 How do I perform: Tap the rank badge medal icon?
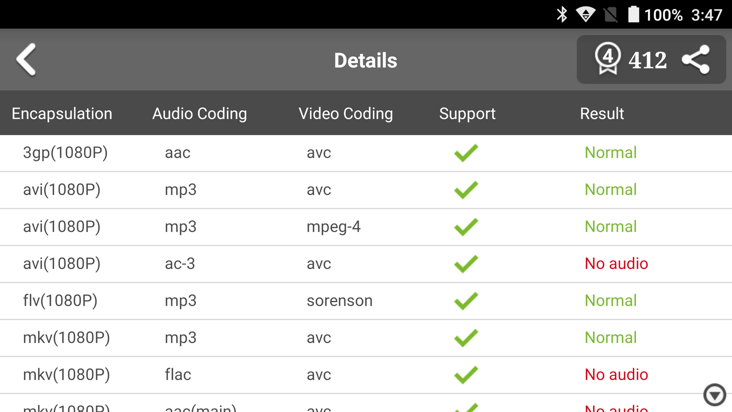tap(608, 59)
